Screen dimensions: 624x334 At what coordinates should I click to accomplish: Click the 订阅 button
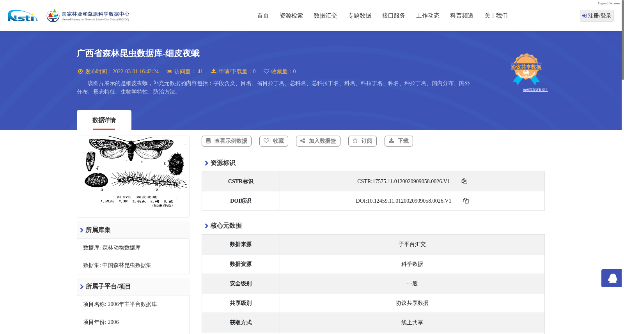pyautogui.click(x=362, y=141)
